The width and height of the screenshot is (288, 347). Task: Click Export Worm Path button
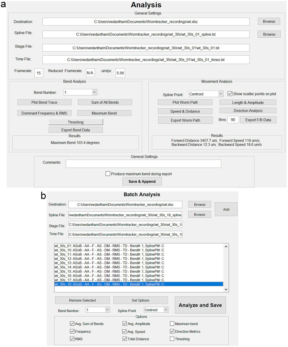pyautogui.click(x=185, y=120)
